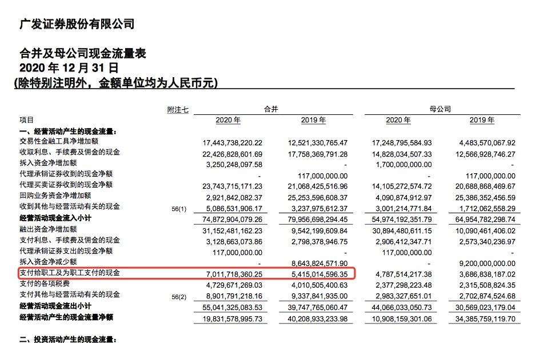
Task: Click the value 4,090,874,912.97
Action: click(404, 198)
